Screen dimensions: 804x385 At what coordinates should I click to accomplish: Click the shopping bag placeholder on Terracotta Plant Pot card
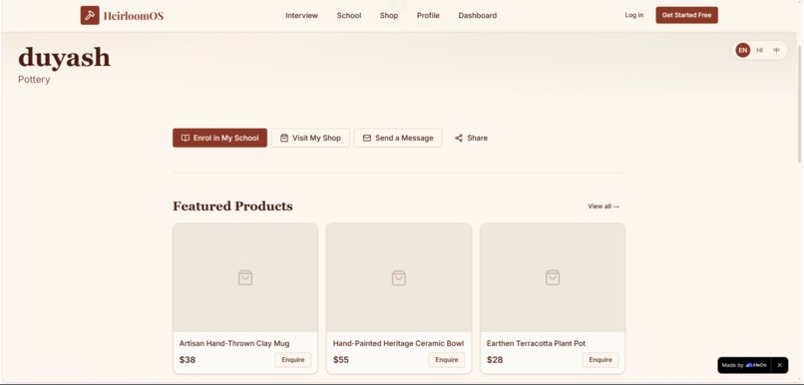(553, 277)
